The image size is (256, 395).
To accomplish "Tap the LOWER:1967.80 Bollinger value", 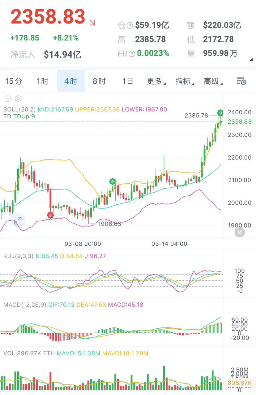I will coord(144,109).
